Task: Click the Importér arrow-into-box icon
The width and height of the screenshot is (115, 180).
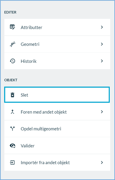Action: [12, 163]
